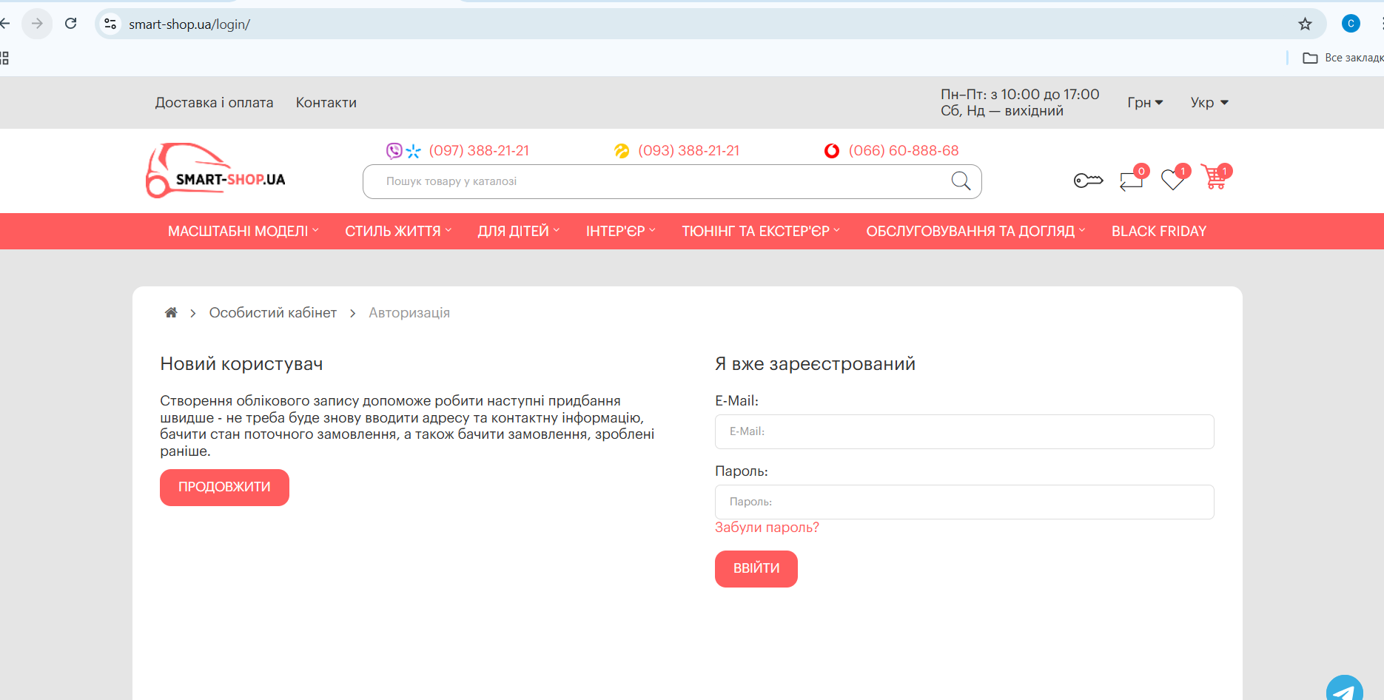
Task: Click the Забули пароль? link
Action: [767, 528]
